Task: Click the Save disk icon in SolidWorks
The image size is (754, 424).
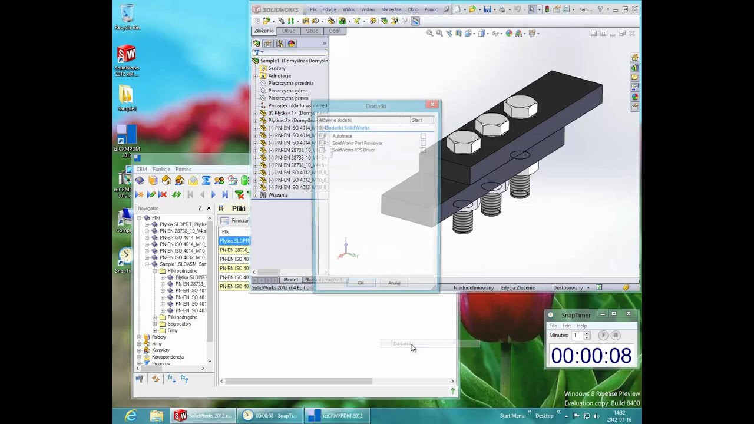Action: click(487, 9)
